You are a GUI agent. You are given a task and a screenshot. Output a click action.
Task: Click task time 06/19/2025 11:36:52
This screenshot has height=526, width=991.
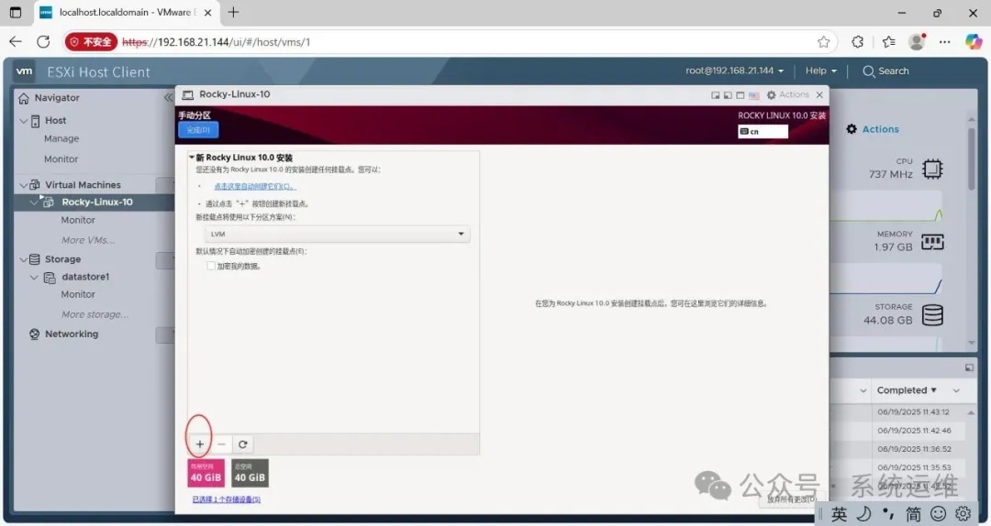pos(914,449)
